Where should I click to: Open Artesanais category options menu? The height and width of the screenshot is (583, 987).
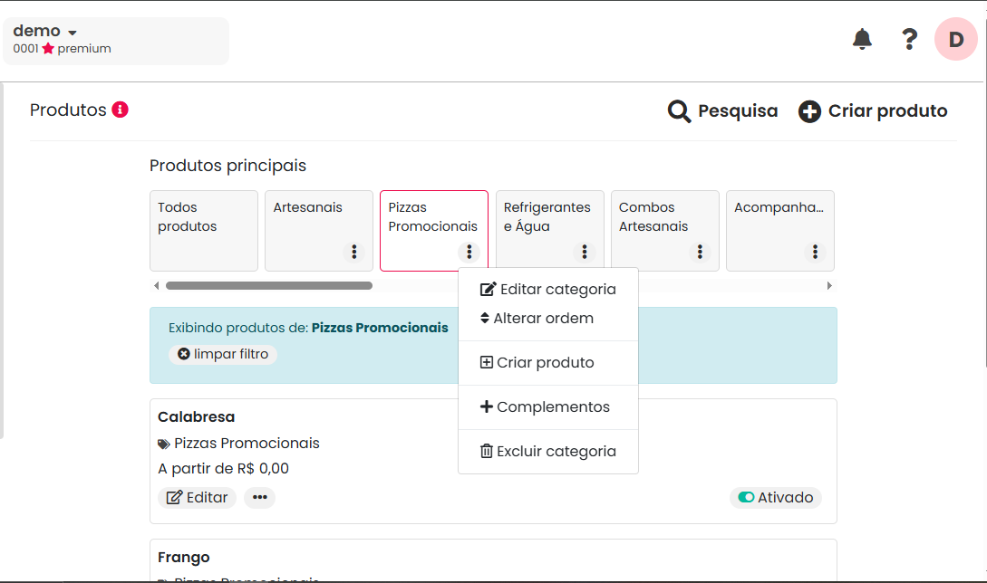pyautogui.click(x=354, y=252)
